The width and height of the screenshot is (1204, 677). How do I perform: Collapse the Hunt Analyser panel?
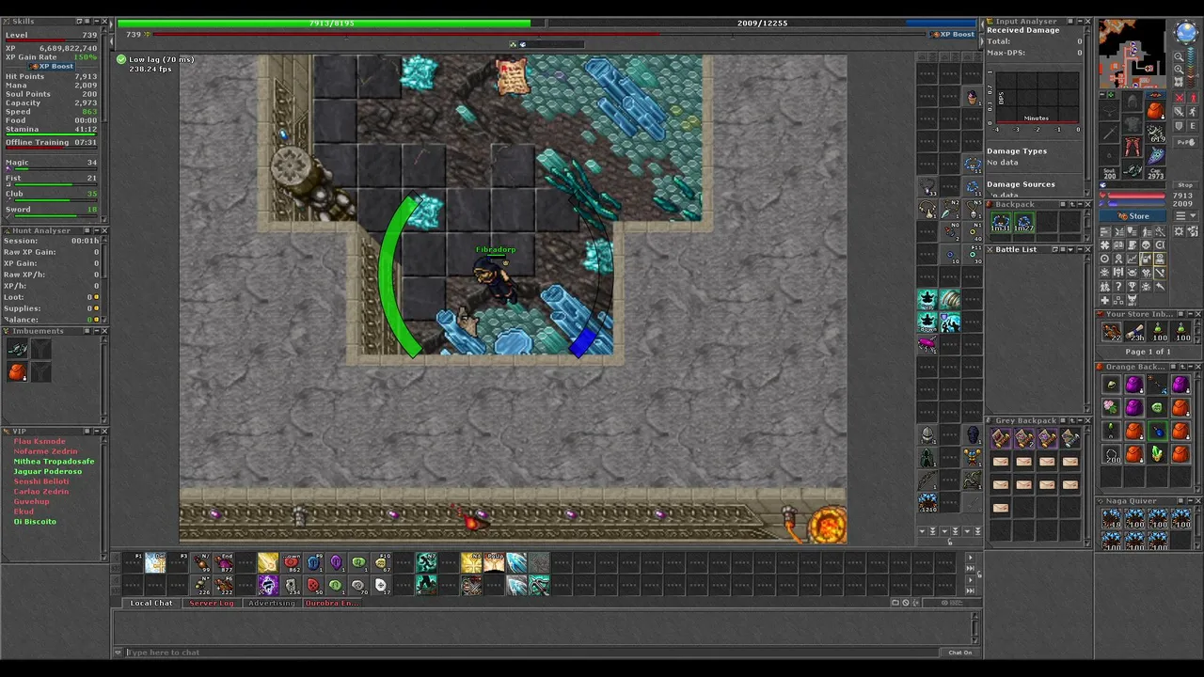click(x=97, y=229)
